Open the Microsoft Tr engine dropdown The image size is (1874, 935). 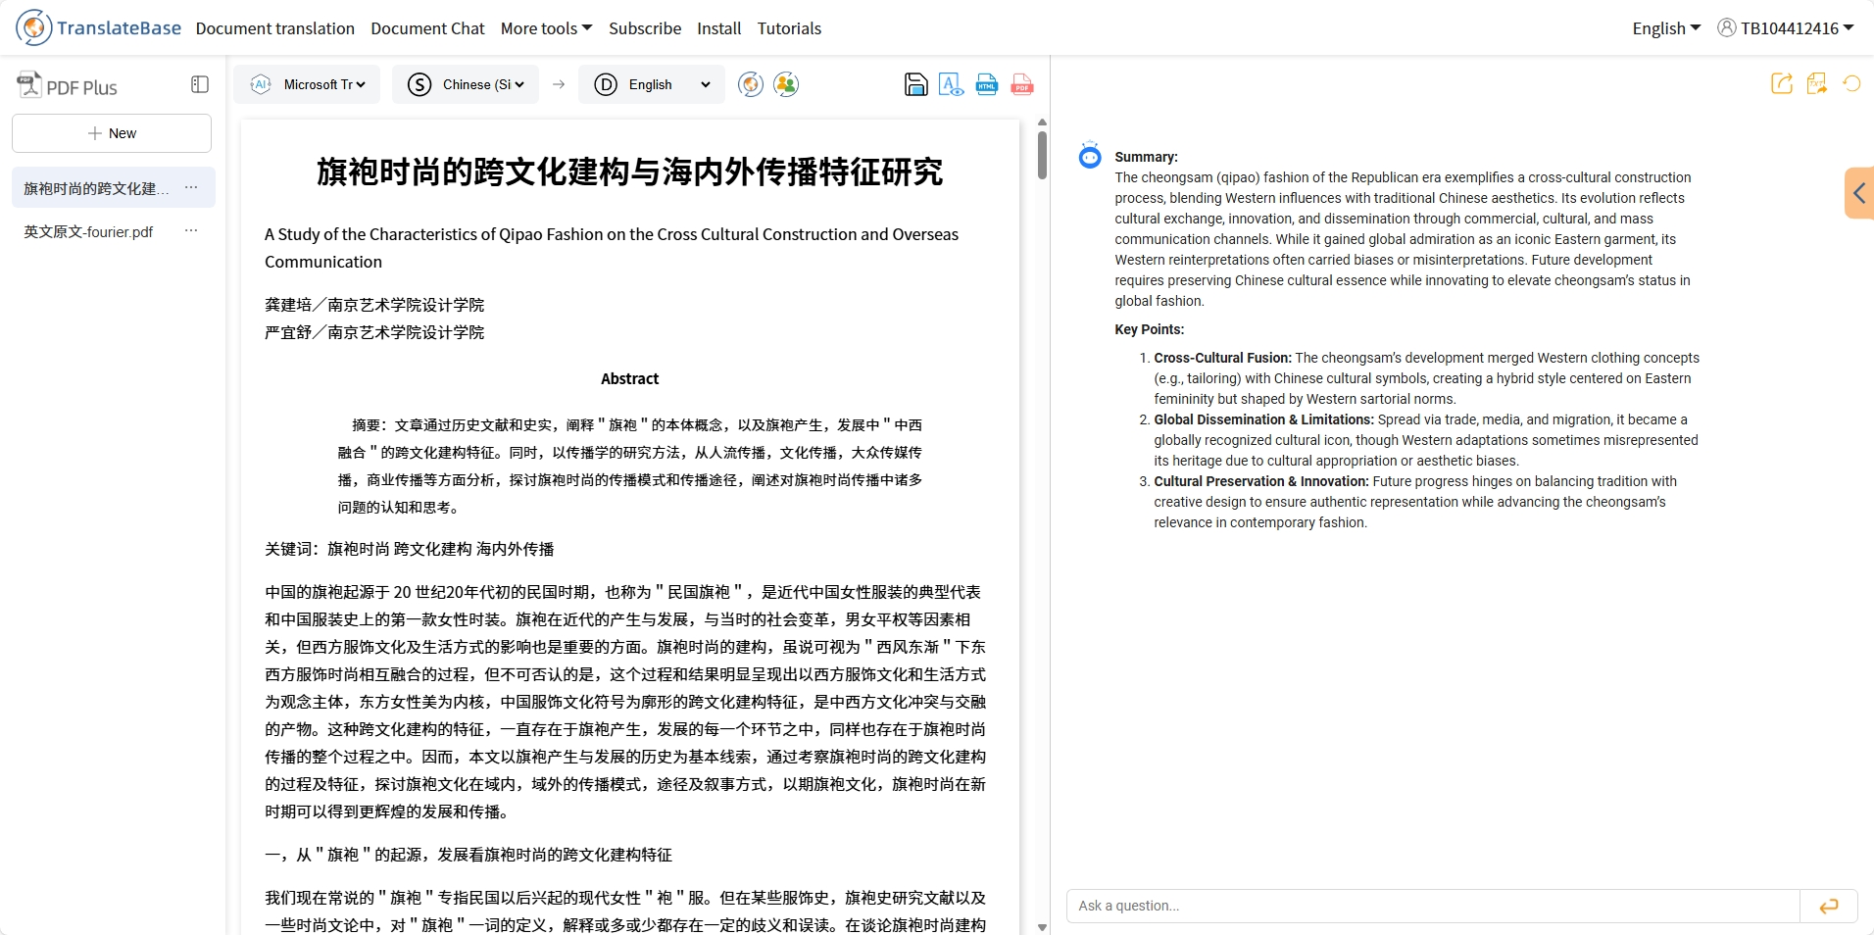pos(324,84)
